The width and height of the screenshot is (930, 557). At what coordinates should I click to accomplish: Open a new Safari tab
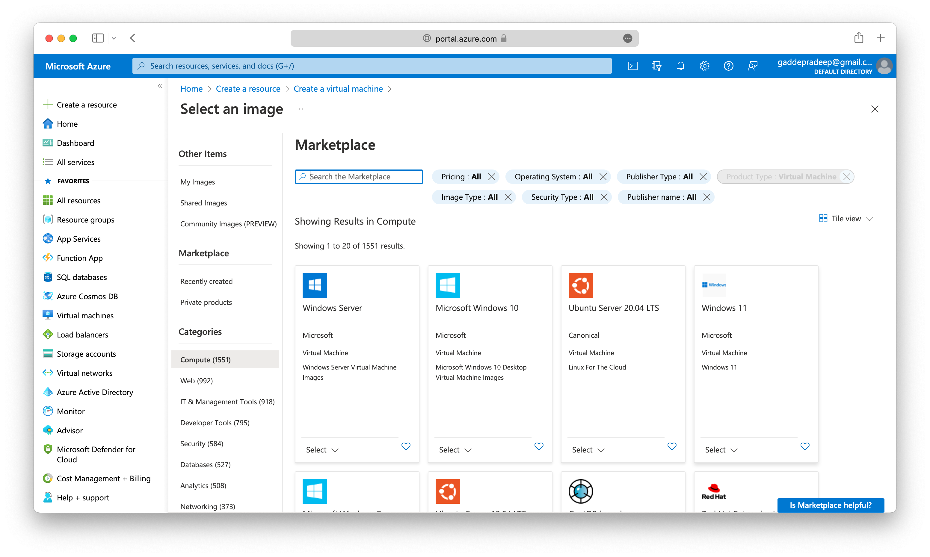click(x=881, y=38)
